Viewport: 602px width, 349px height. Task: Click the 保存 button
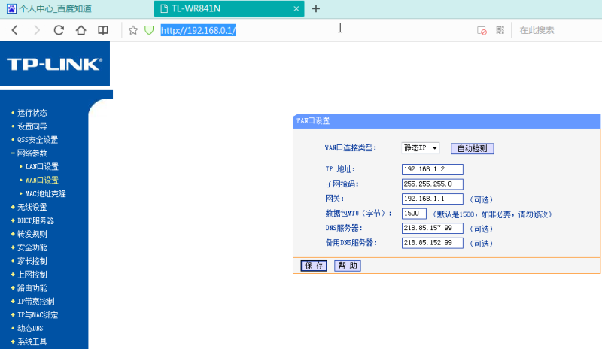click(x=314, y=266)
